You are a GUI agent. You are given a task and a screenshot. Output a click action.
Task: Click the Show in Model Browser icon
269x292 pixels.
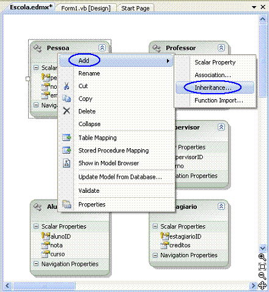tap(67, 163)
